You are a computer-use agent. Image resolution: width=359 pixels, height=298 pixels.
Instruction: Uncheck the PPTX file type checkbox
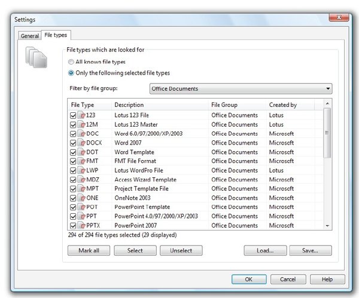73,226
